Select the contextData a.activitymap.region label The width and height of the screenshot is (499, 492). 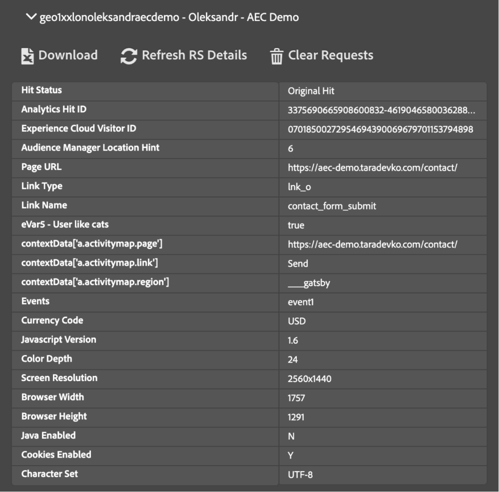coord(95,282)
